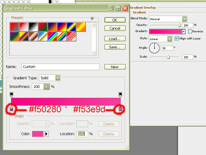Select the orange-yellow-orange gradient preset
Screen dimensions: 206x155
81,27
